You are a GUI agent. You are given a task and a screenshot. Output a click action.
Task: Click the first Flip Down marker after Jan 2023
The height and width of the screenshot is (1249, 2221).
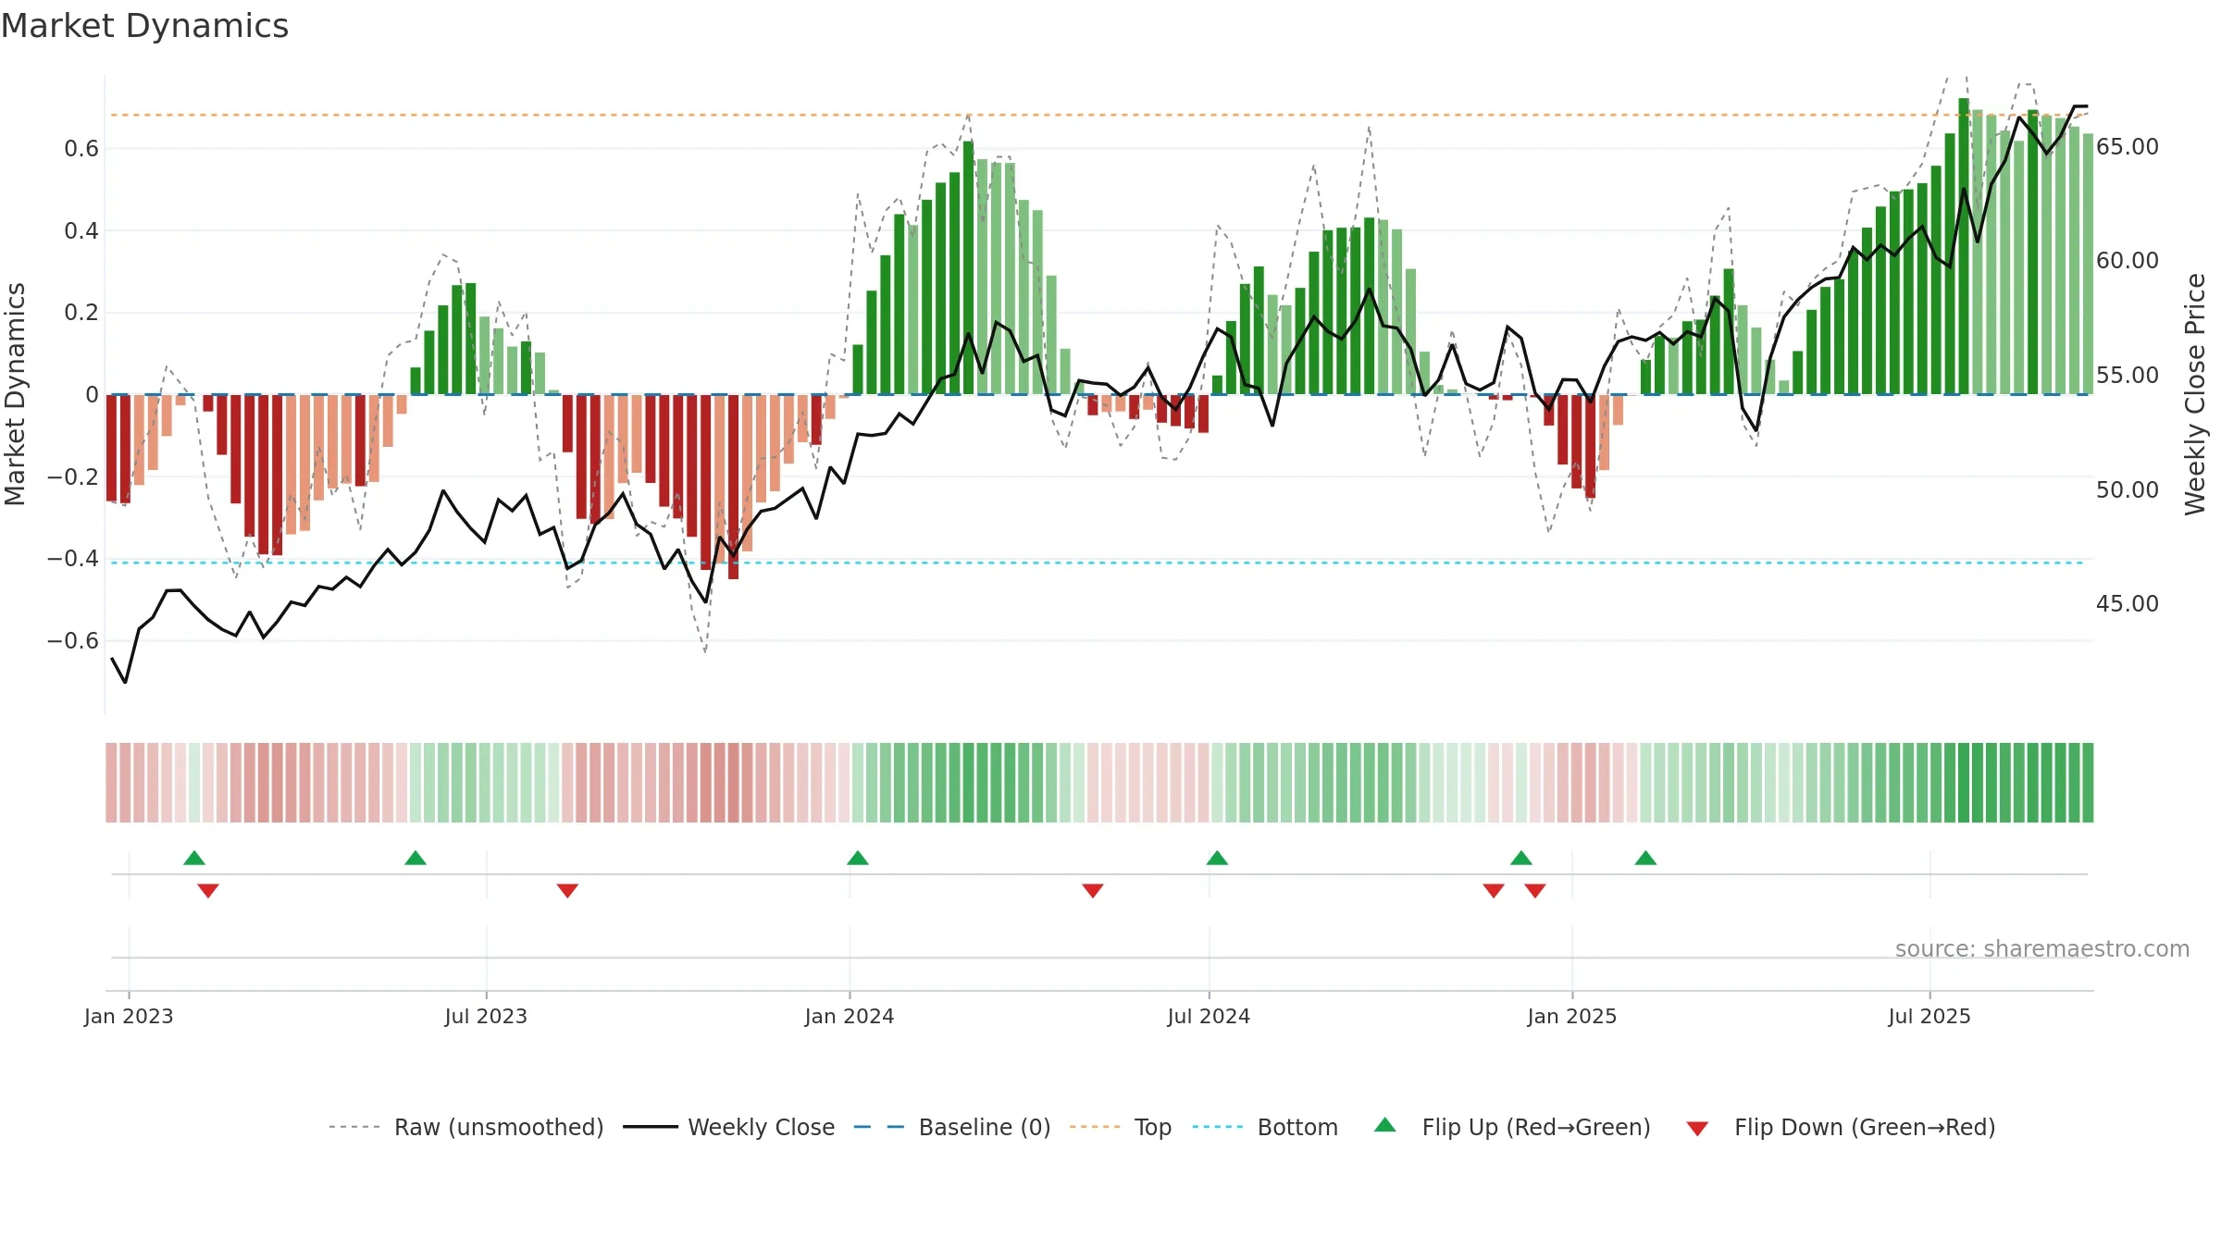click(x=208, y=891)
